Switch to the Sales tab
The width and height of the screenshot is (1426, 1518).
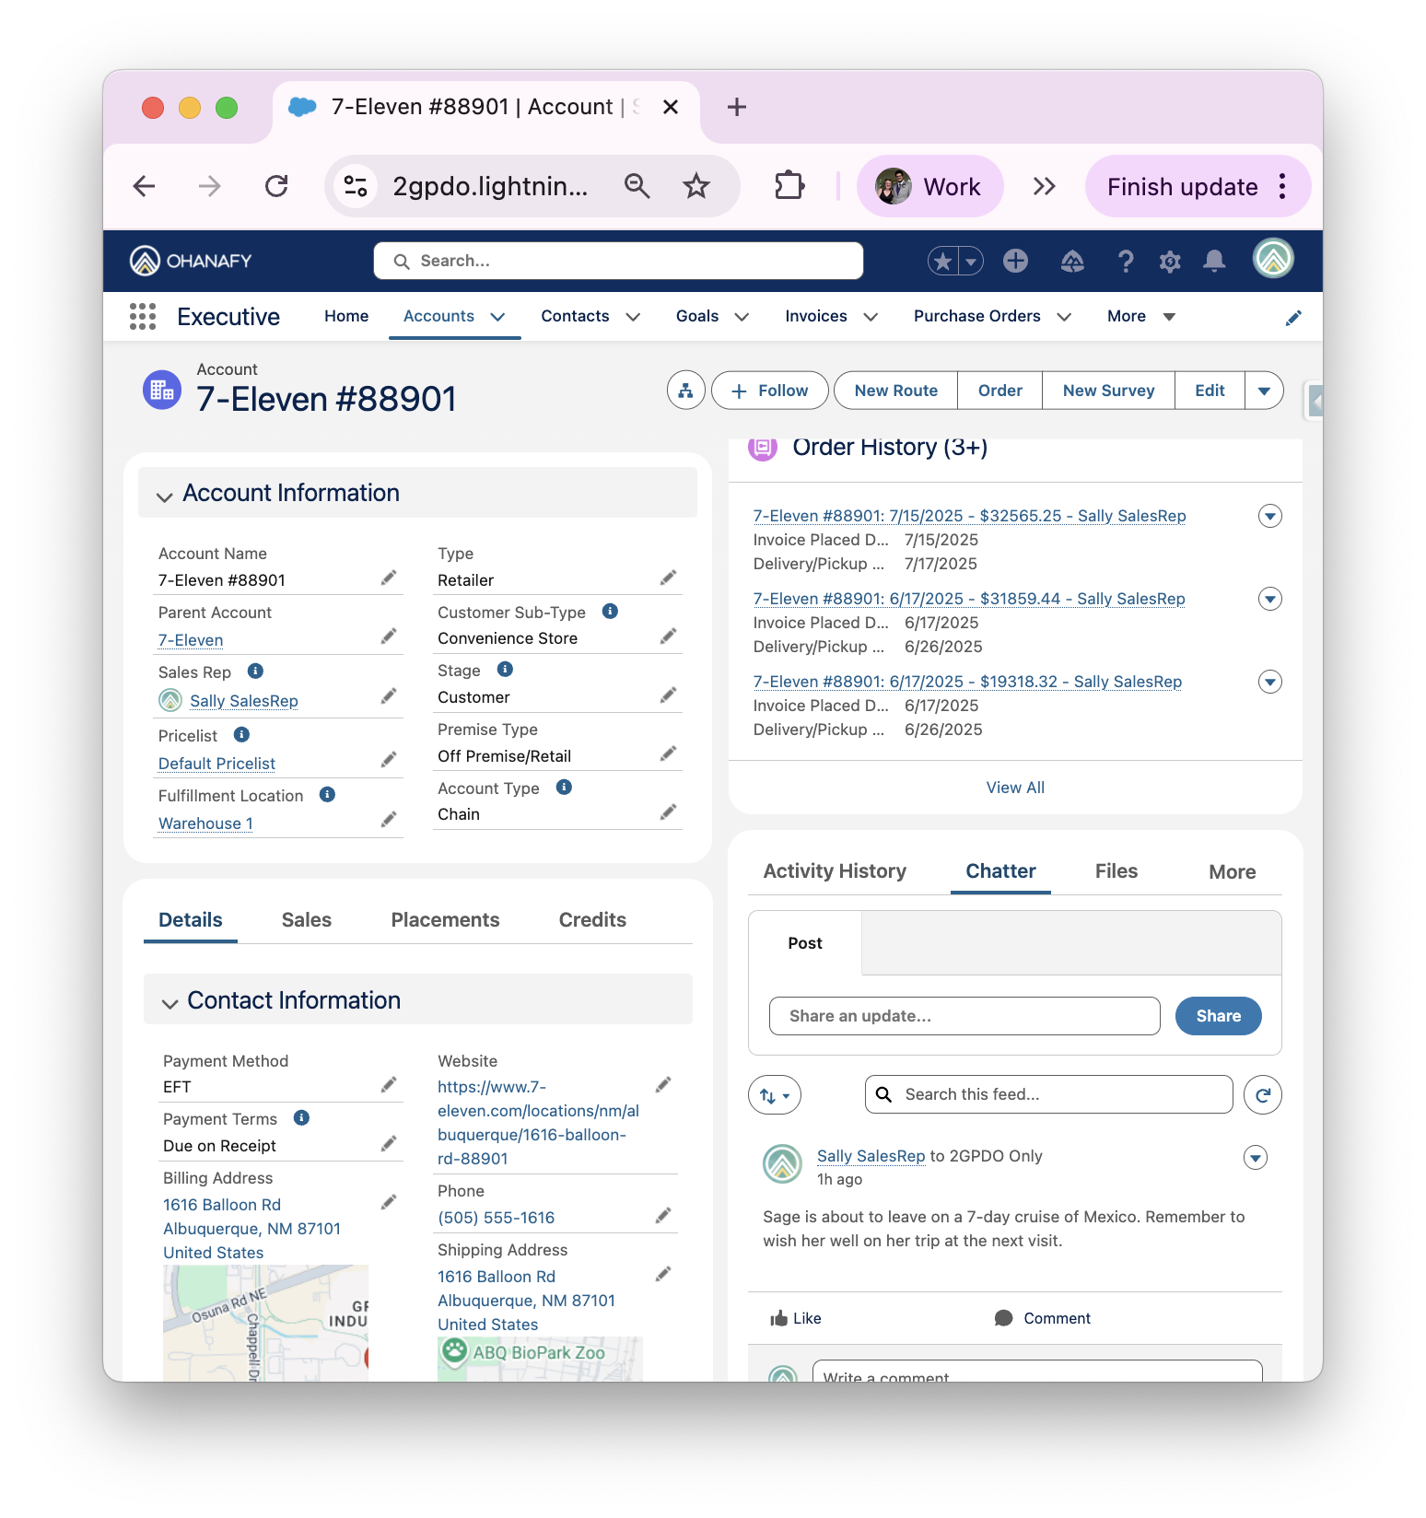pos(307,919)
